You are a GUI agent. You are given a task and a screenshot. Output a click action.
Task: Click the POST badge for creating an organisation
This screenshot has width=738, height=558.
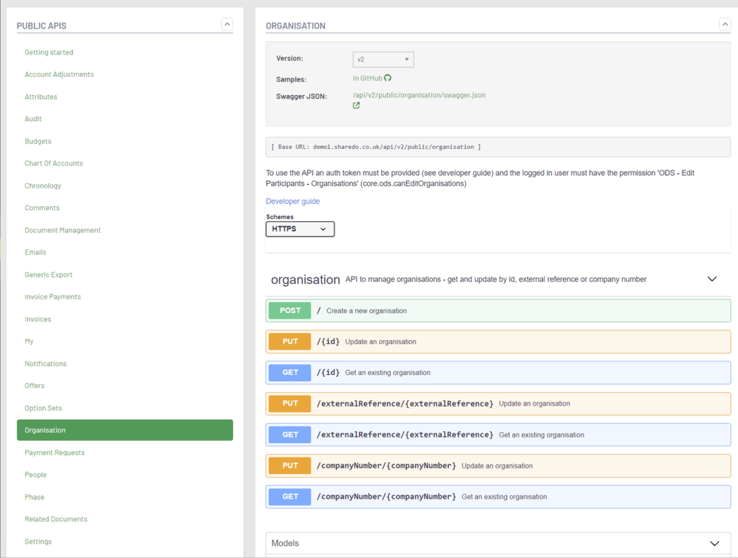pyautogui.click(x=289, y=310)
